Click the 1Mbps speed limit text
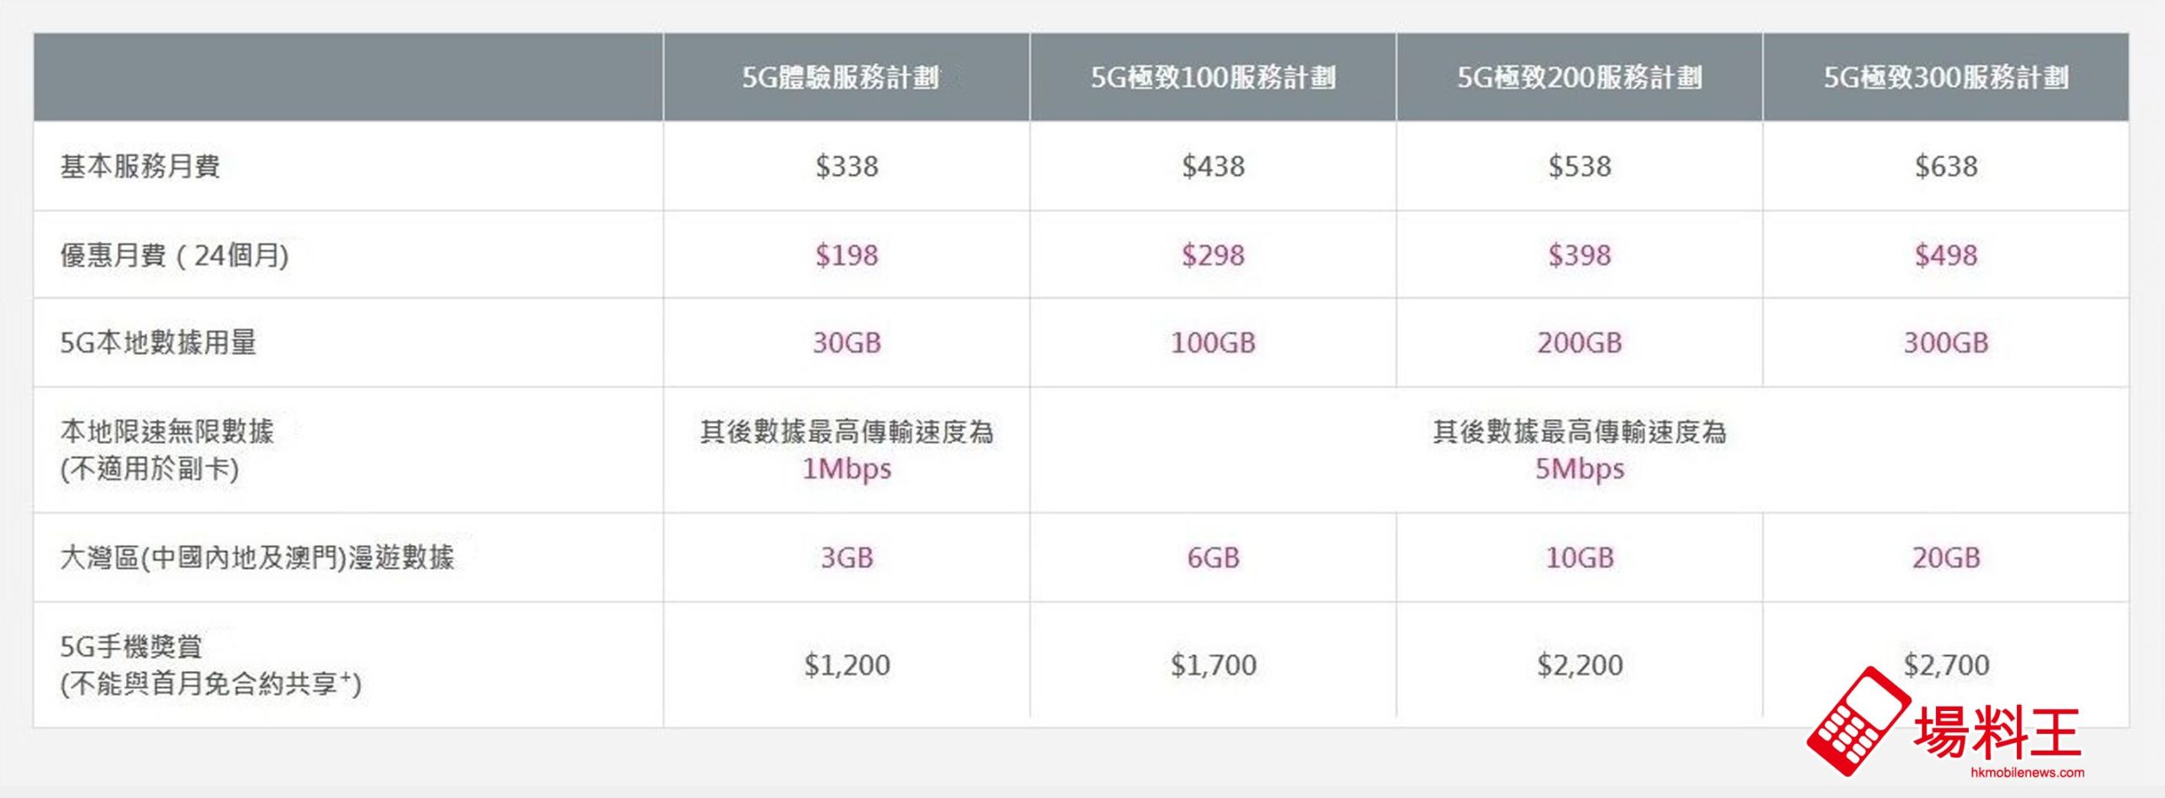This screenshot has height=798, width=2165. click(847, 469)
